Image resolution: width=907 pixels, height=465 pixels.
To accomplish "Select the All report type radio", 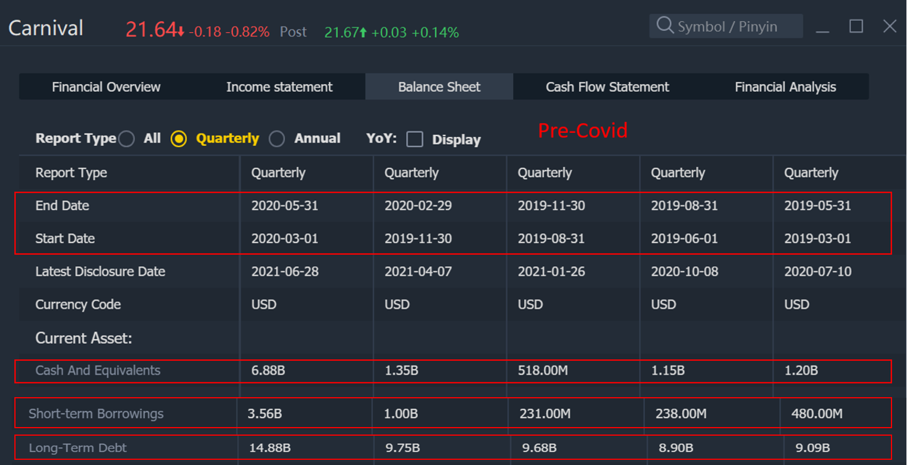I will [126, 139].
